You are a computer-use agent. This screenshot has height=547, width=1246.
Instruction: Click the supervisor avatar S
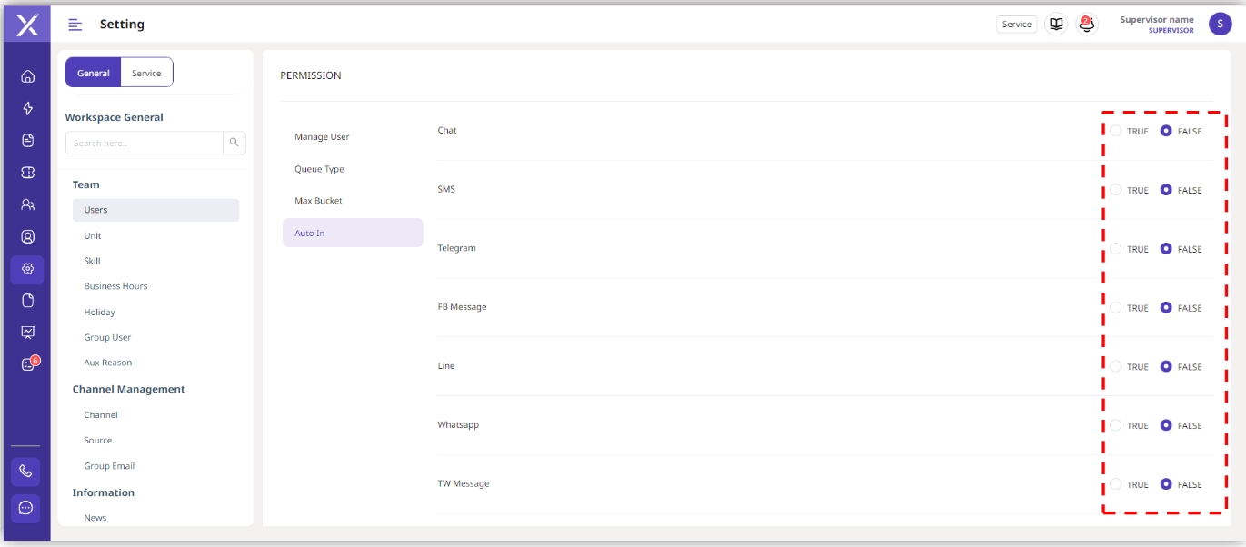pyautogui.click(x=1220, y=25)
